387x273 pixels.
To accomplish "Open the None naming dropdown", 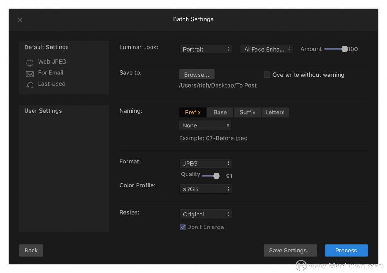I will [205, 125].
